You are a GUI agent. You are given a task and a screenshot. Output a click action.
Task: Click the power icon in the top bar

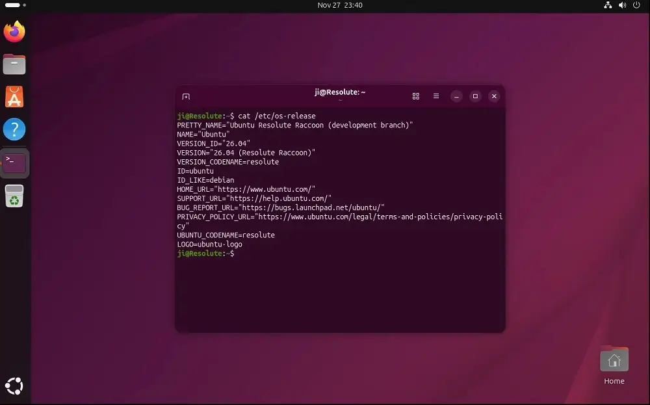pos(634,5)
